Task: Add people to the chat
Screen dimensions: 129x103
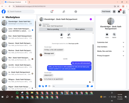Action: tap(62, 35)
